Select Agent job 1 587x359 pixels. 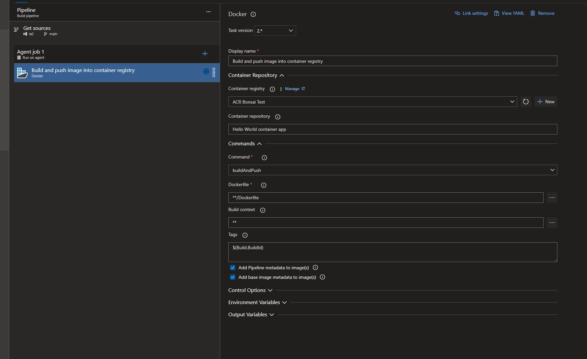click(x=117, y=54)
